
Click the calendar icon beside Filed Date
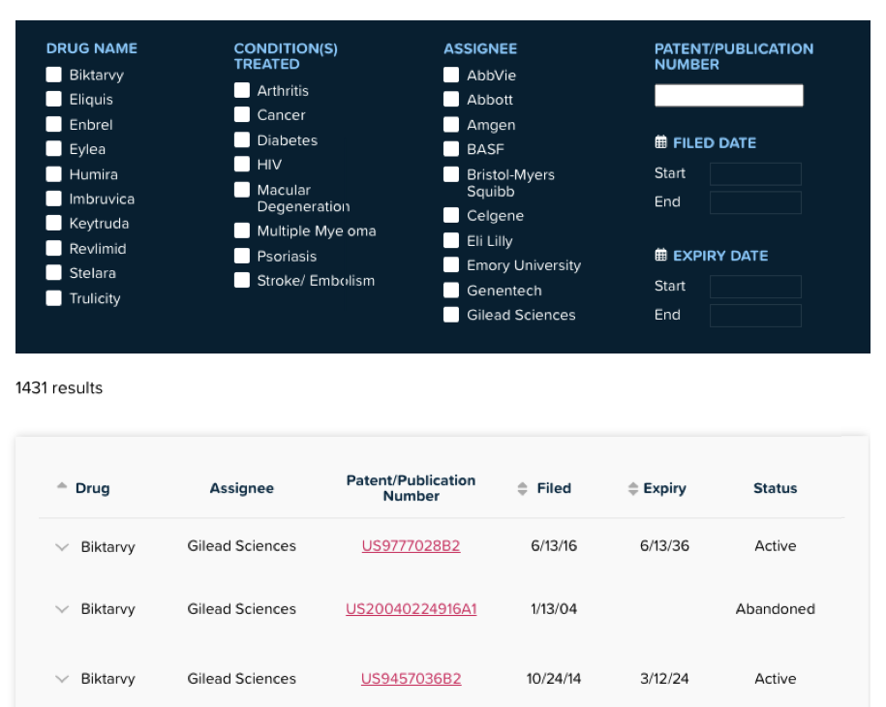[x=660, y=142]
